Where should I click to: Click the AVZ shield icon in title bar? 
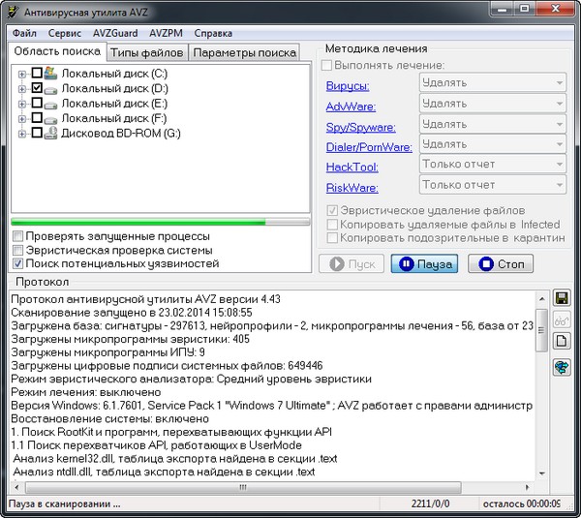(12, 10)
